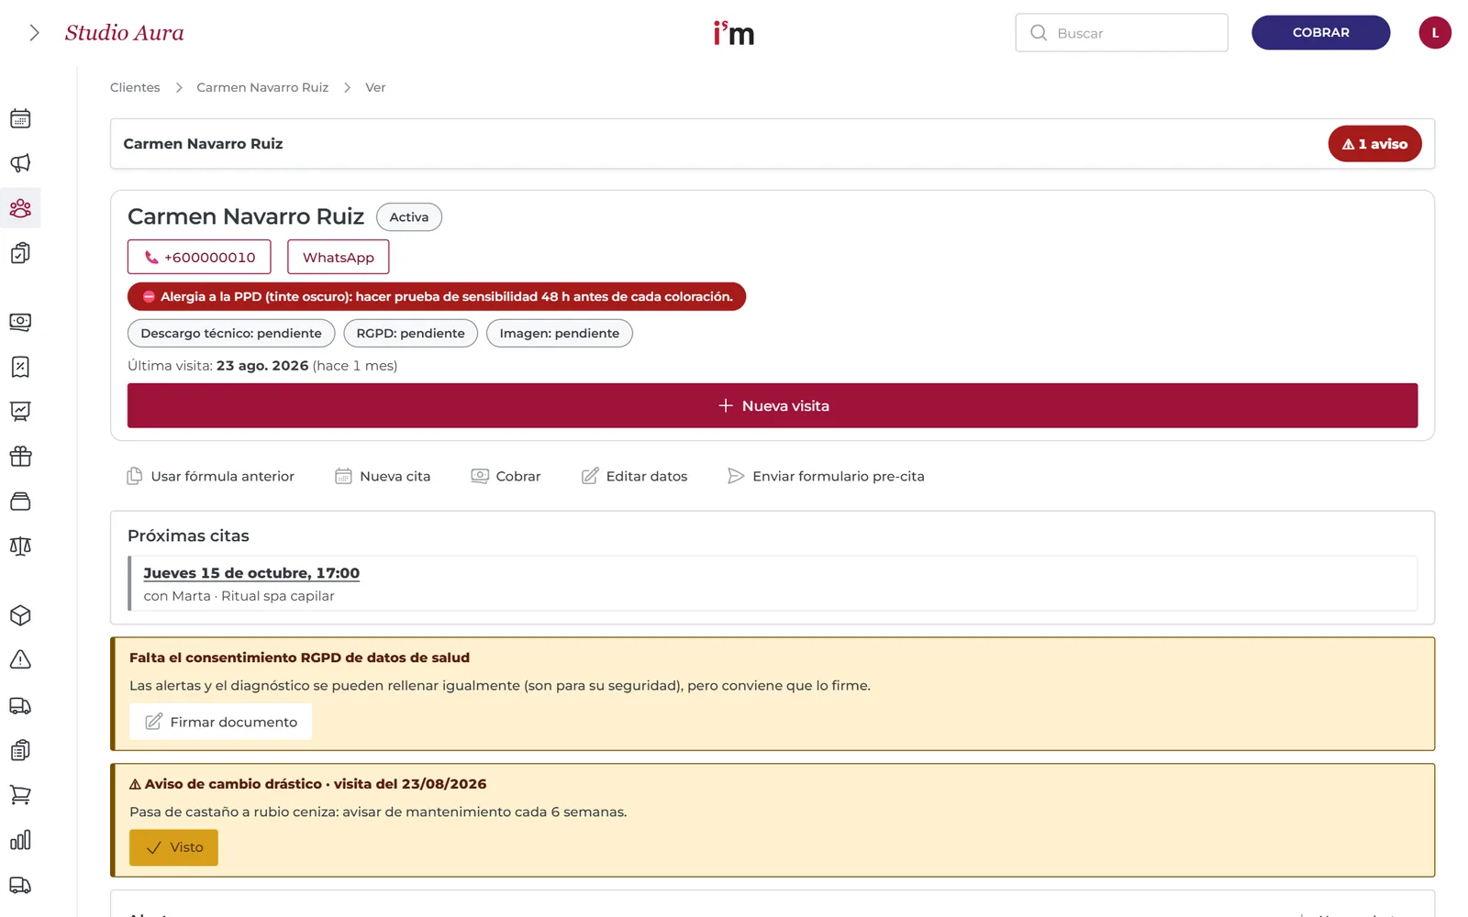The width and height of the screenshot is (1468, 917).
Task: Click the COBRAR button in header
Action: 1320,32
